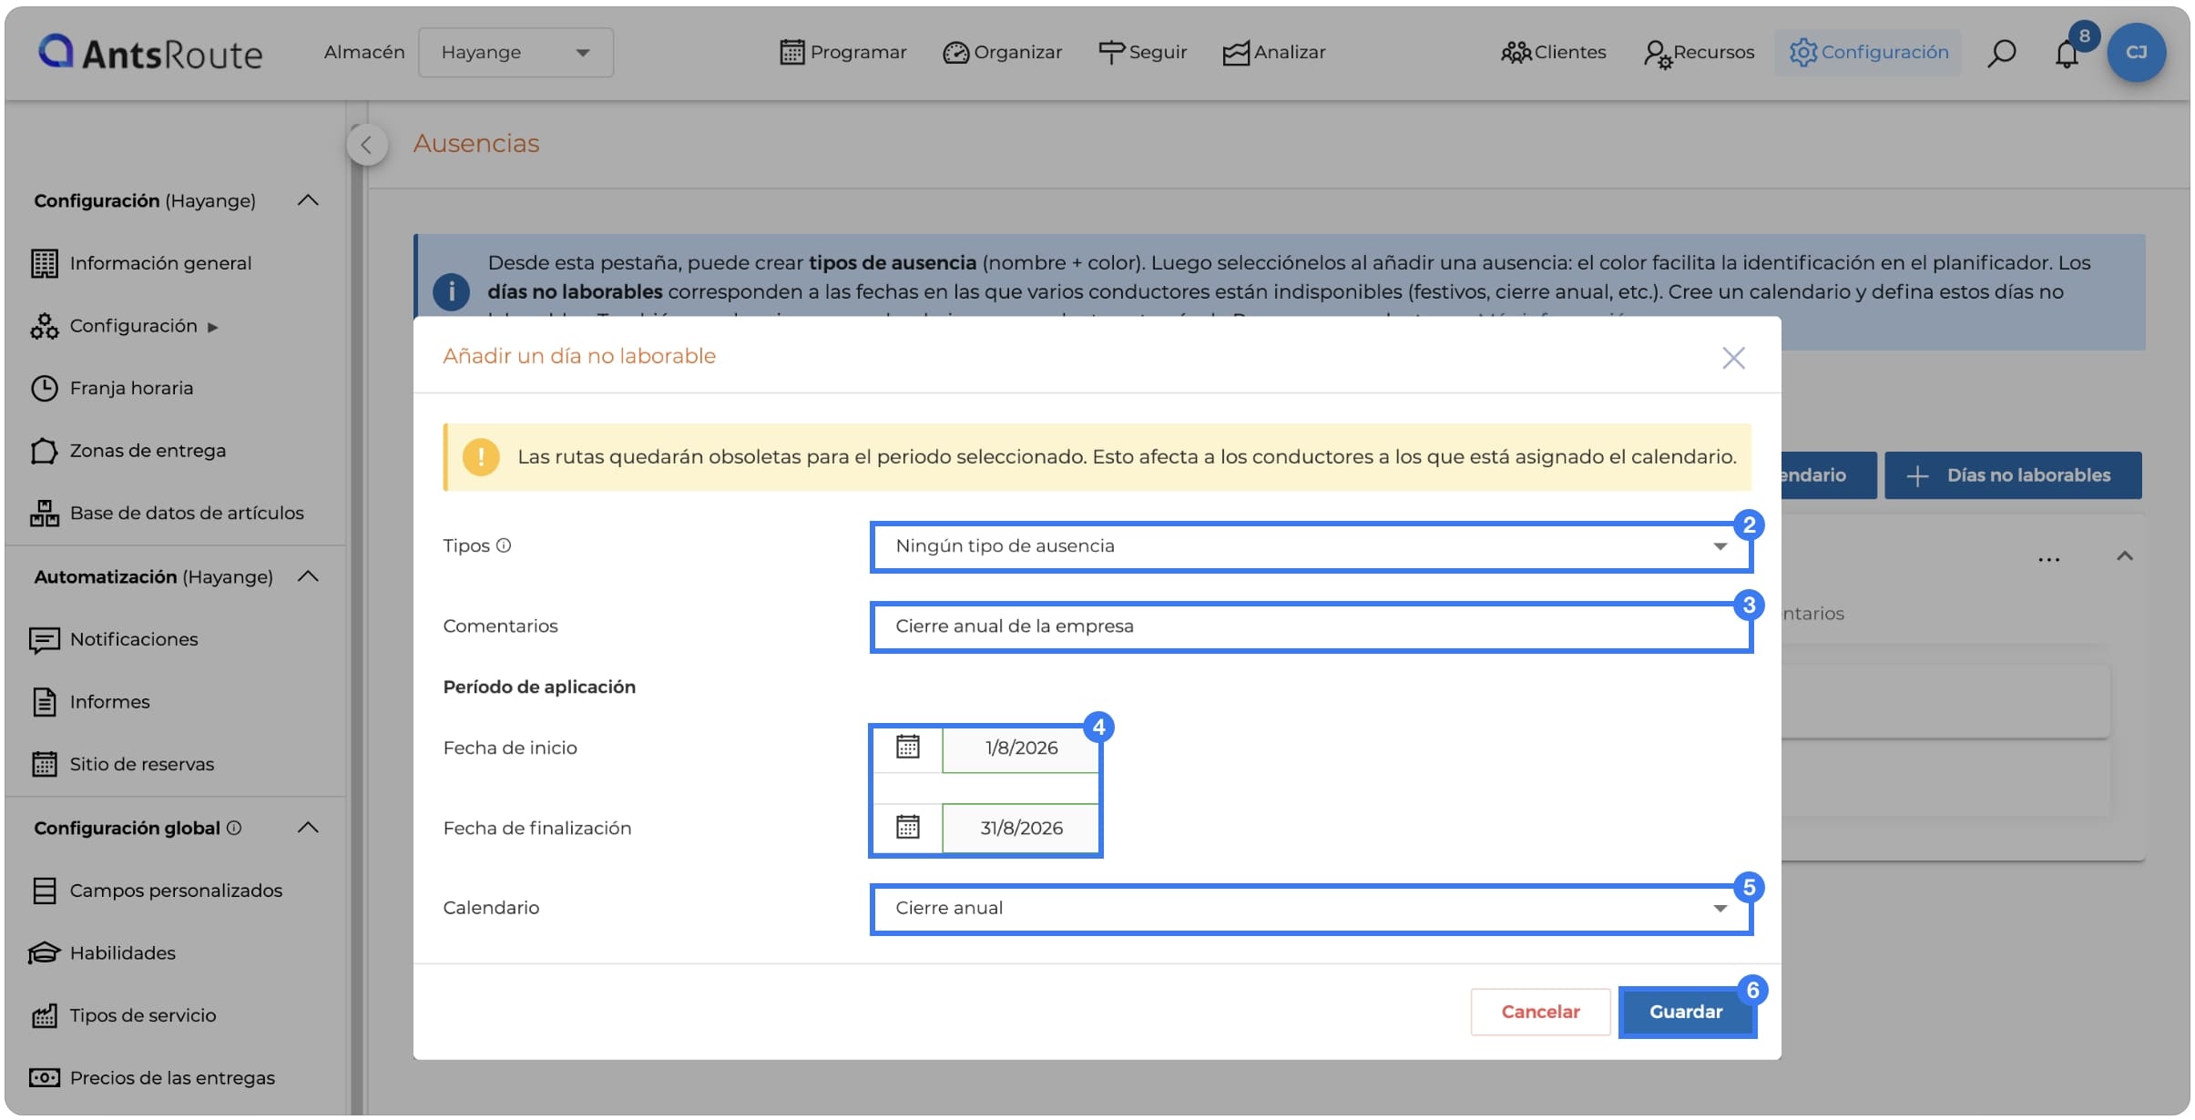Click the Habilidades graduation cap icon
2195x1120 pixels.
44,953
